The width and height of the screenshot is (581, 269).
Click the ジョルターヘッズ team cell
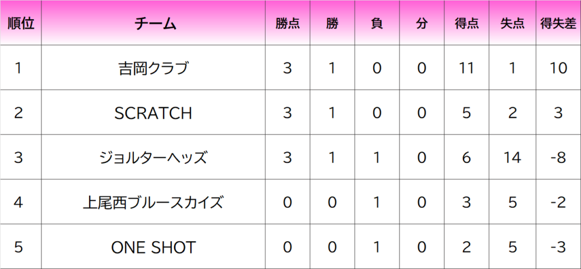(x=153, y=157)
